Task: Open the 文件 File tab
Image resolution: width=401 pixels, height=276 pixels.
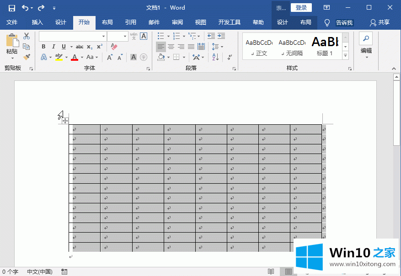Action: pyautogui.click(x=12, y=22)
